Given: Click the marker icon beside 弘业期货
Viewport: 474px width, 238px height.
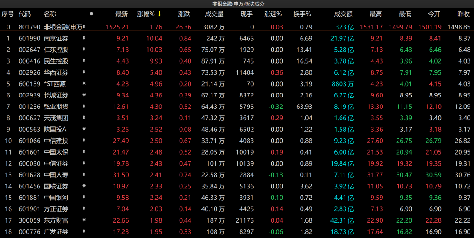Looking at the screenshot, I should pyautogui.click(x=84, y=106).
